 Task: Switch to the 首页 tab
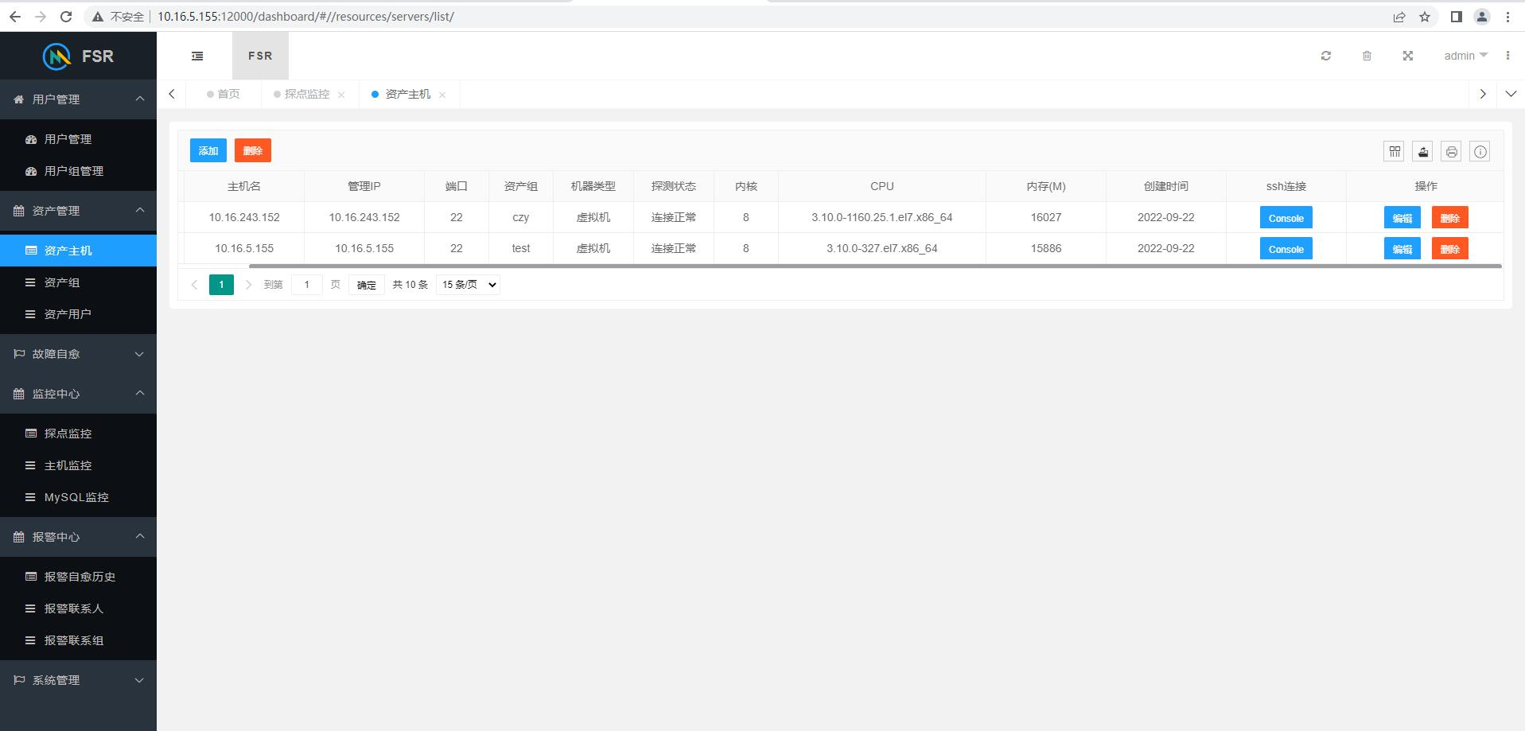(x=224, y=94)
